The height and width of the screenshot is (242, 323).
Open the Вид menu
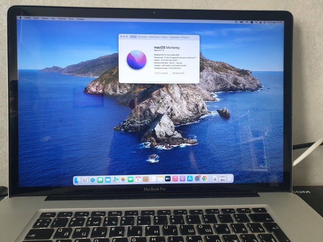pos(53,19)
